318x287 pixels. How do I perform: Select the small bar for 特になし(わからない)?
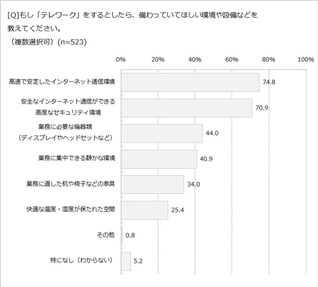pos(126,261)
